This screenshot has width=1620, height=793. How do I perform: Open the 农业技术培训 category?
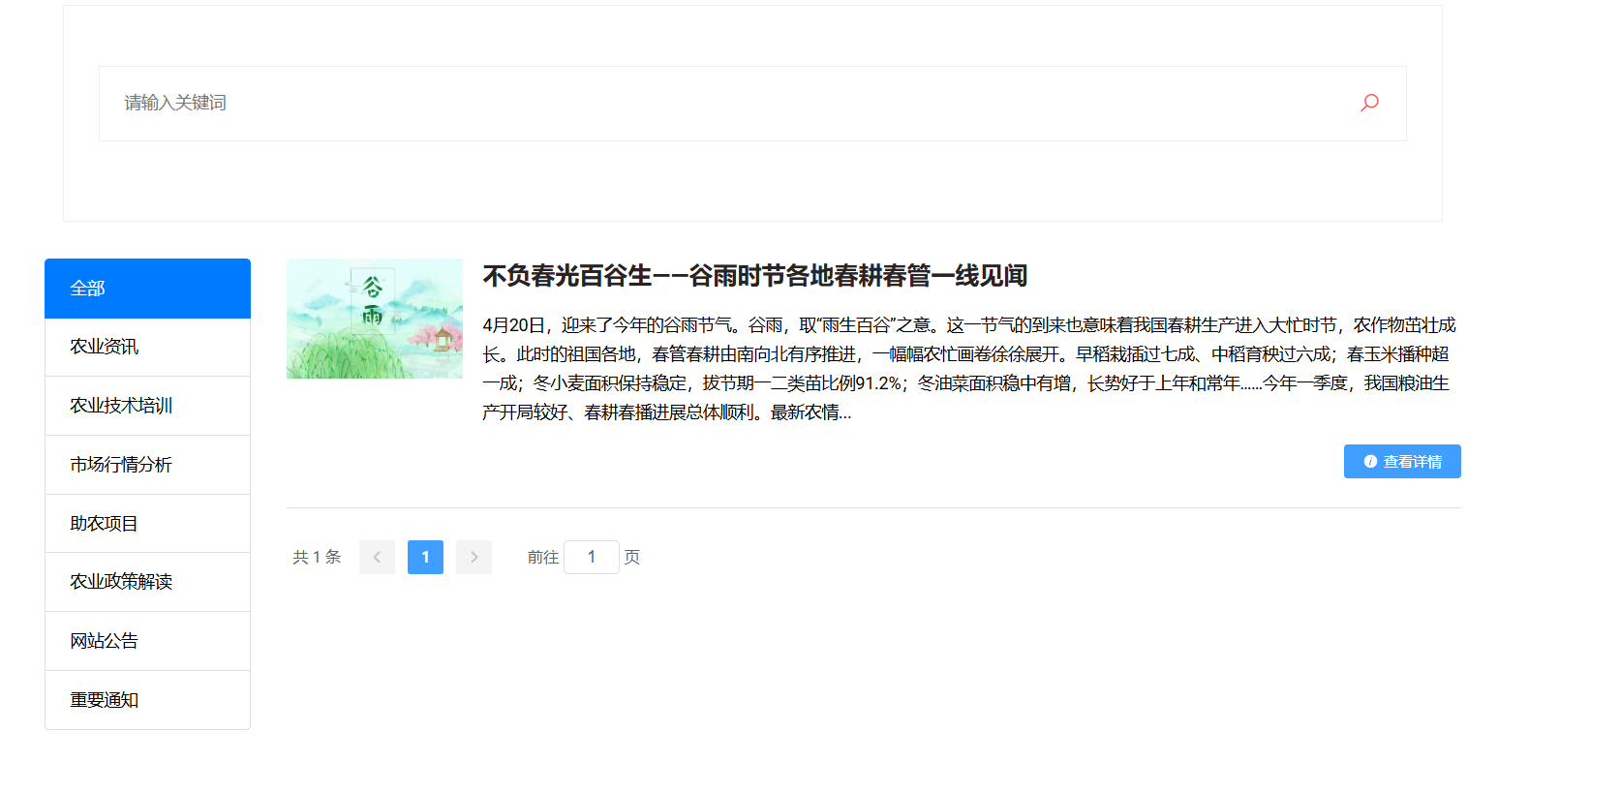tap(147, 406)
